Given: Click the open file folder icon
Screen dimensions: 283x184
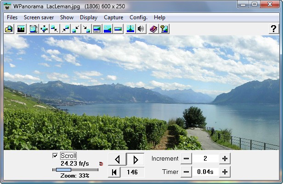Looking at the screenshot, I should [x=9, y=29].
